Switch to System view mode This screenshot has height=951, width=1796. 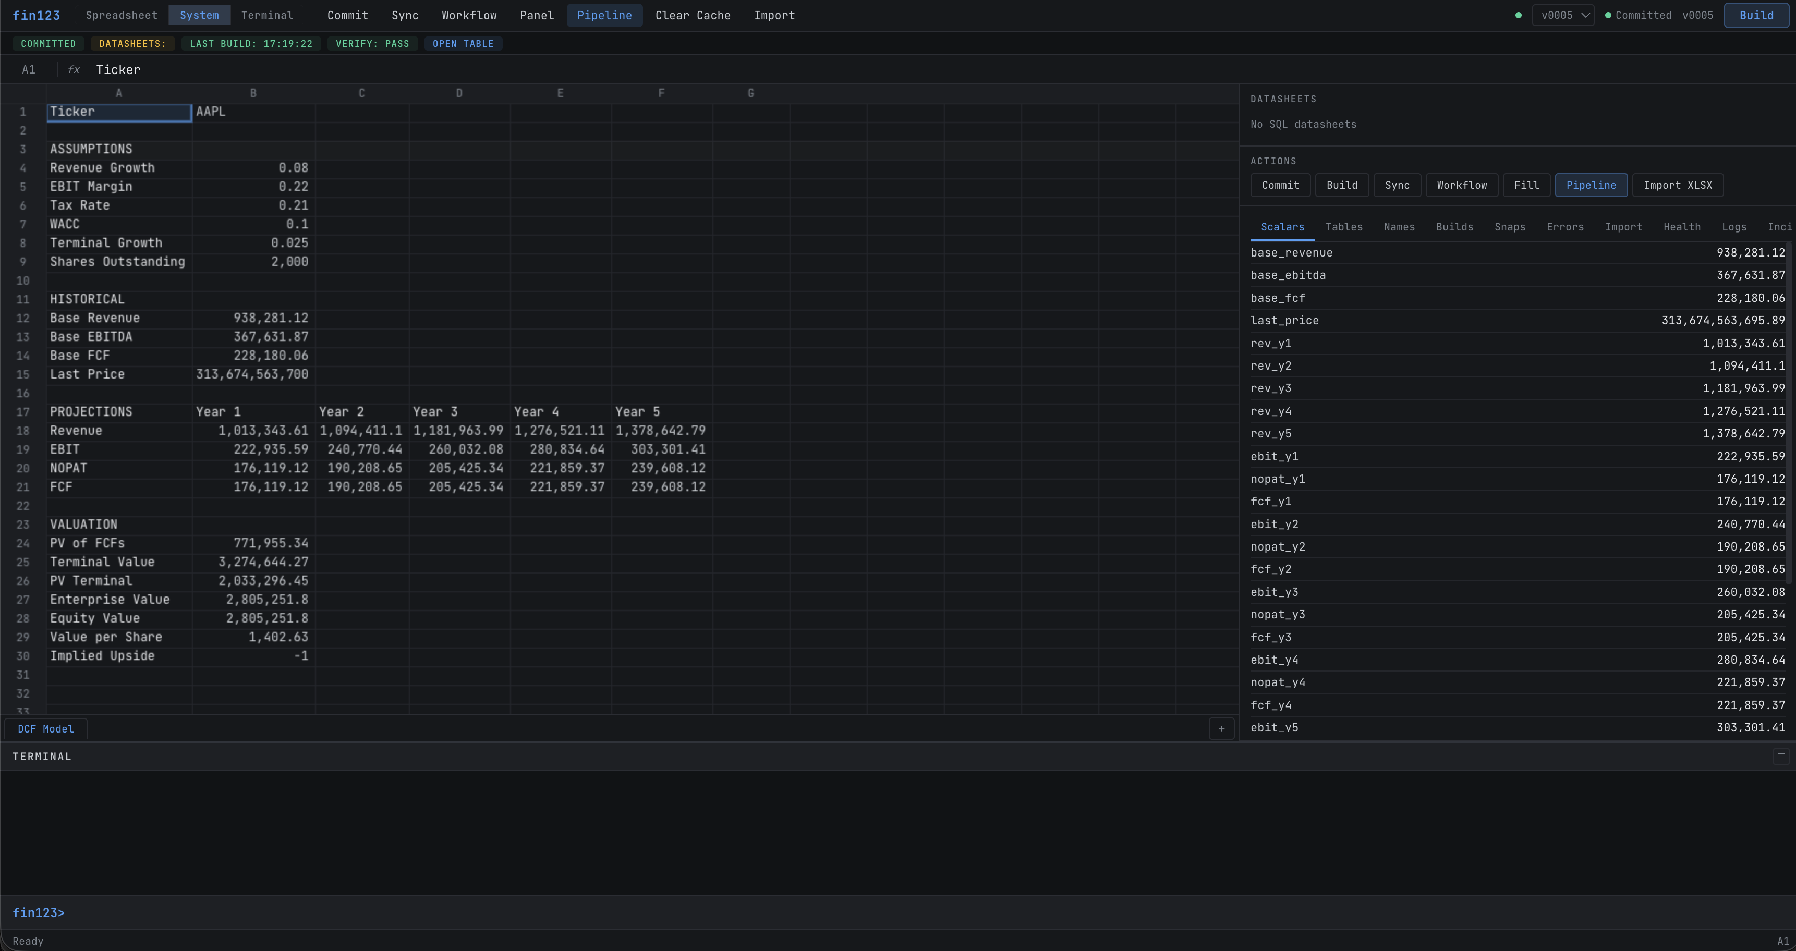199,15
